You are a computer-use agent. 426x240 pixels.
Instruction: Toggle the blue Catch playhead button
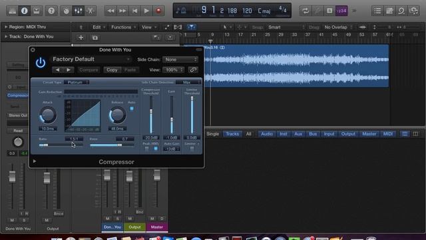click(191, 27)
